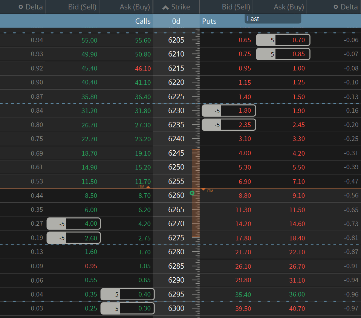The height and width of the screenshot is (318, 361).
Task: Click the 6210 call bid 49.90
Action: [89, 54]
